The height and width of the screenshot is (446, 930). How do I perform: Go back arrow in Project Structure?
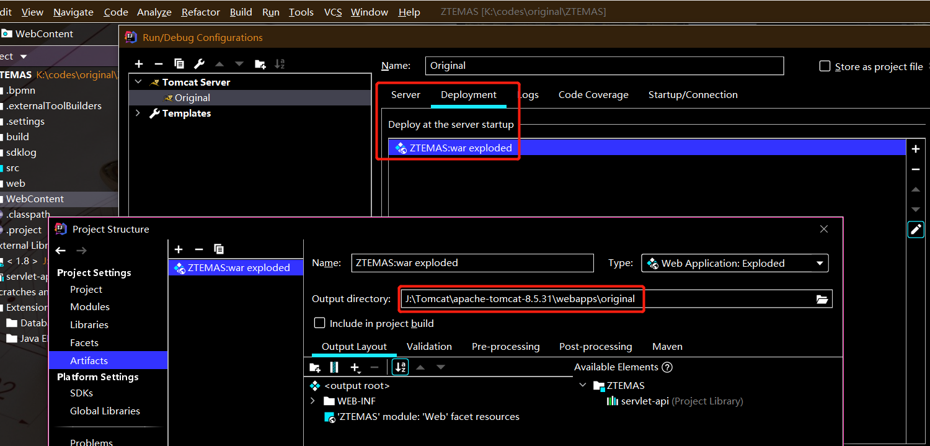[60, 251]
